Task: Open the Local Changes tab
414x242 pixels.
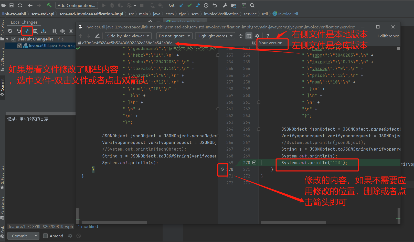Action: (24, 22)
